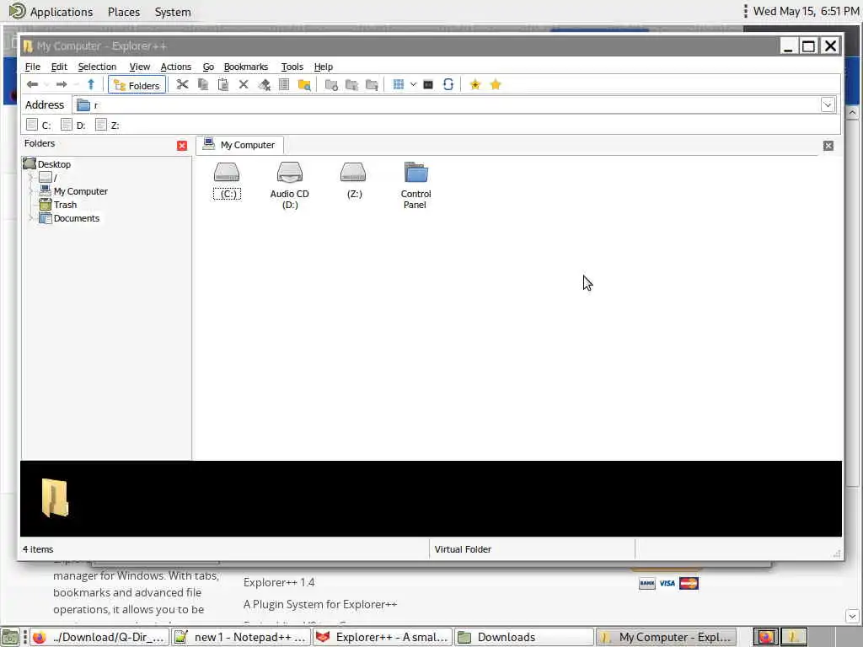Click the Refresh toolbar icon

448,84
